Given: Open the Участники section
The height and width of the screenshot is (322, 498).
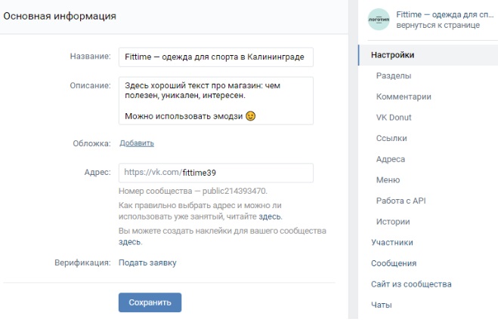Looking at the screenshot, I should pos(392,243).
